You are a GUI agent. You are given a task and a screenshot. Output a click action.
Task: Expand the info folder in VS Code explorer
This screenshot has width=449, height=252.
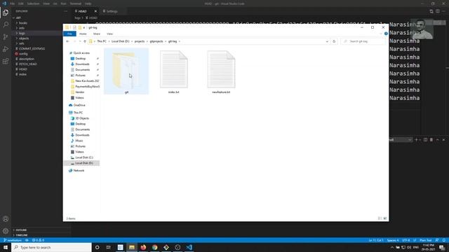click(22, 28)
